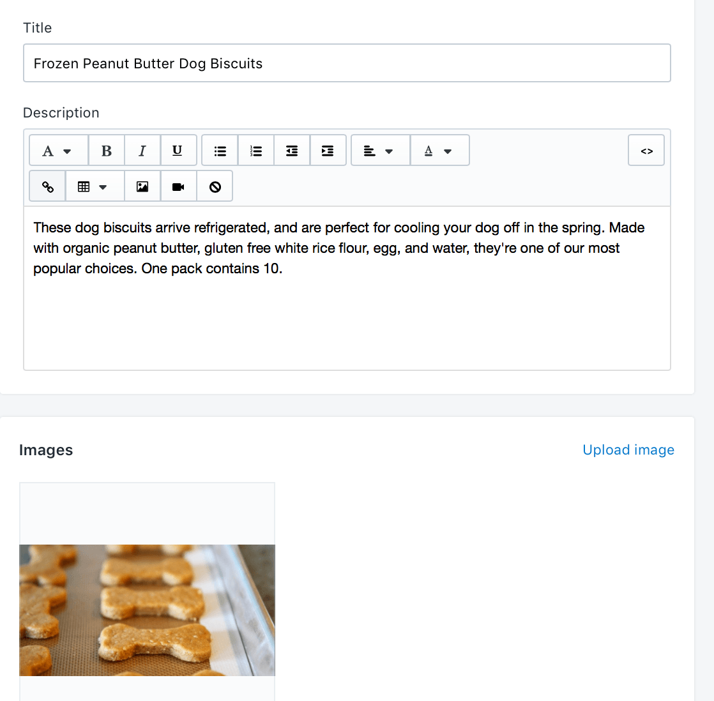Click inside the description text area

coord(347,288)
